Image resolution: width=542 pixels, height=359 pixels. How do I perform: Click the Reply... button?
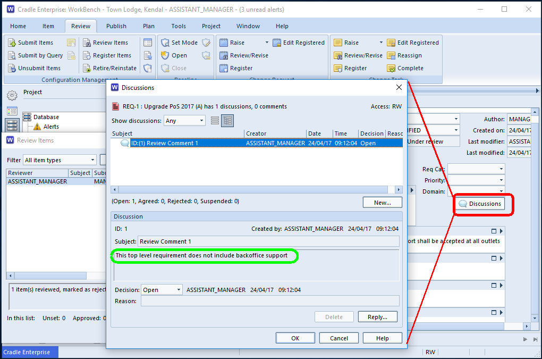(377, 317)
